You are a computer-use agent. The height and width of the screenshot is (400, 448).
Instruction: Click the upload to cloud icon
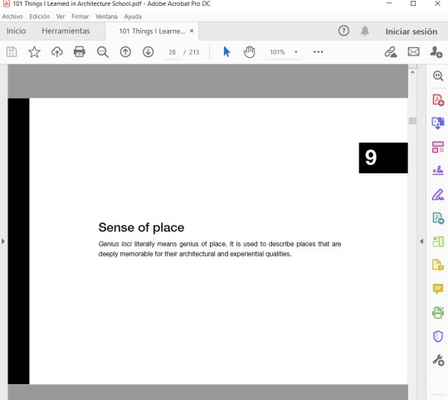(x=57, y=52)
